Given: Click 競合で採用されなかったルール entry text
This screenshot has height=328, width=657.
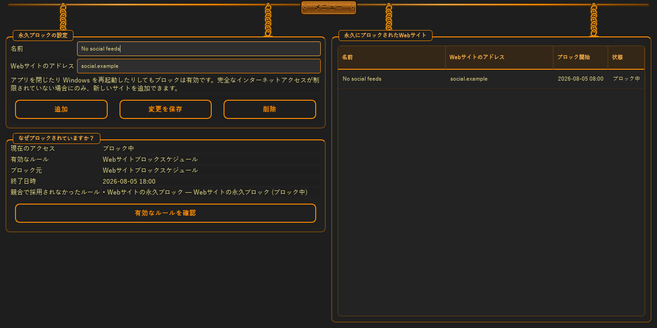Looking at the screenshot, I should tap(205, 192).
